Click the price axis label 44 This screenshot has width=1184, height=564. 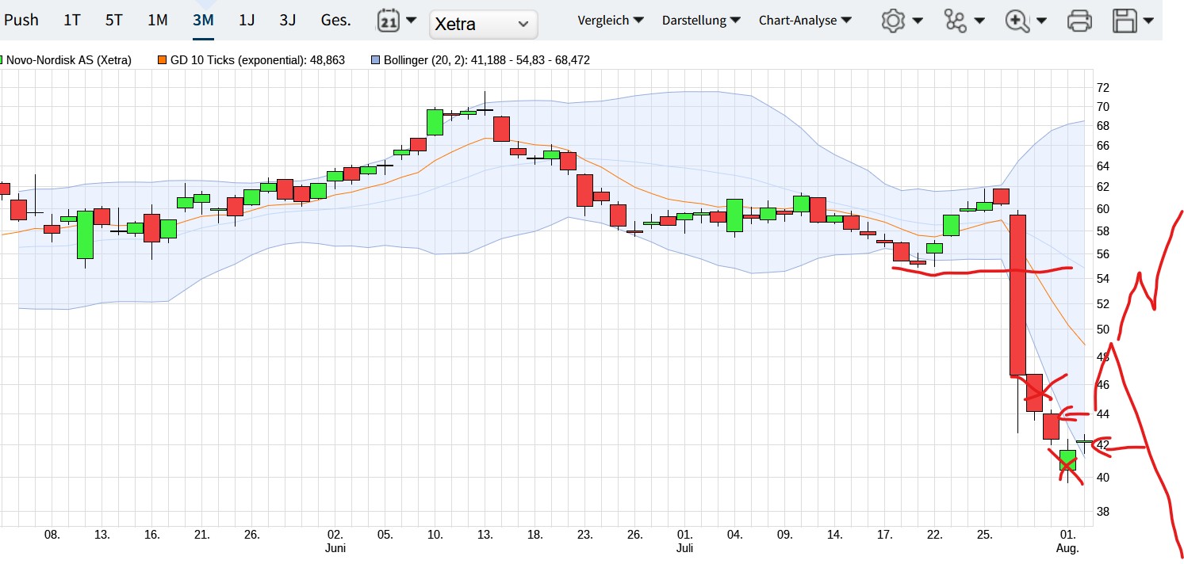[x=1102, y=414]
